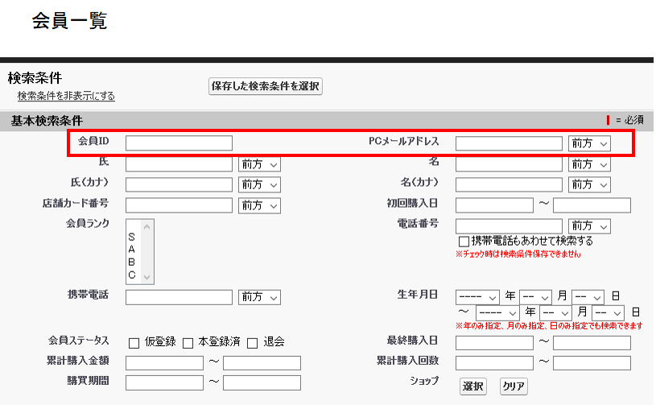Expand the 電話番号 match type dropdown

[x=589, y=225]
